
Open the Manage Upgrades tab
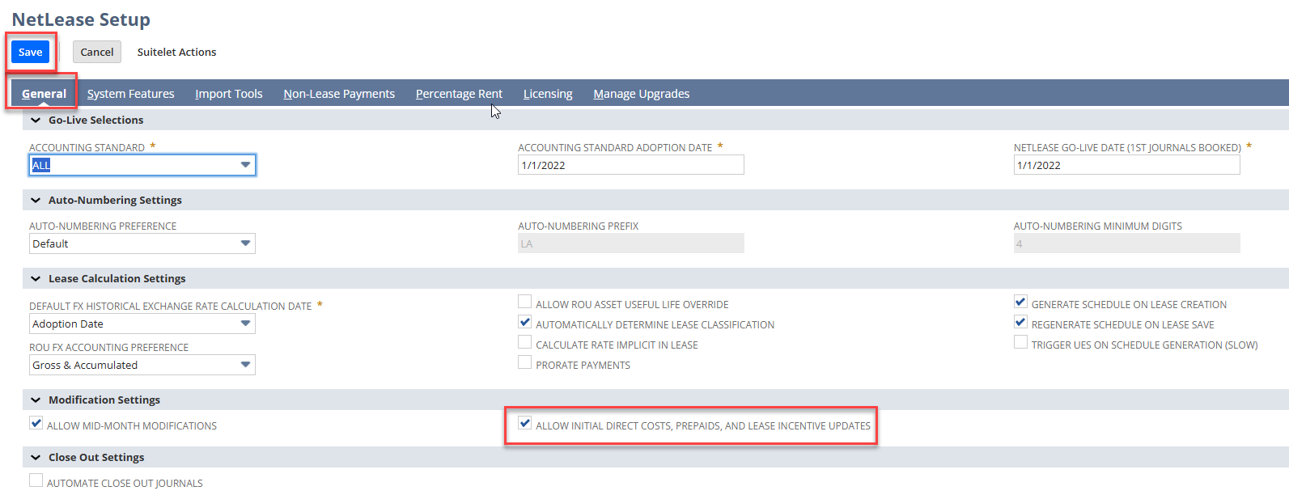pos(642,94)
